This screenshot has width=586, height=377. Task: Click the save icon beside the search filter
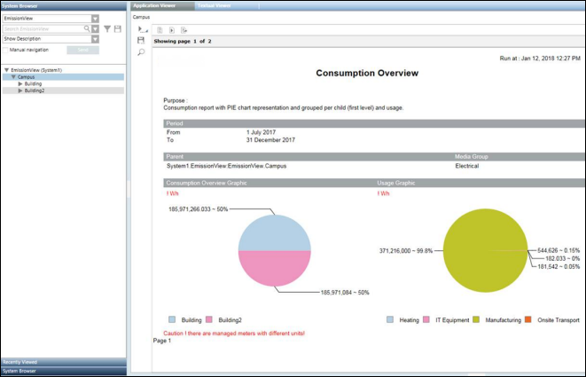coord(118,28)
